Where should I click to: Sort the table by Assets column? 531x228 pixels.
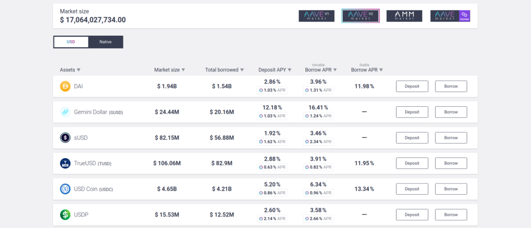click(70, 70)
